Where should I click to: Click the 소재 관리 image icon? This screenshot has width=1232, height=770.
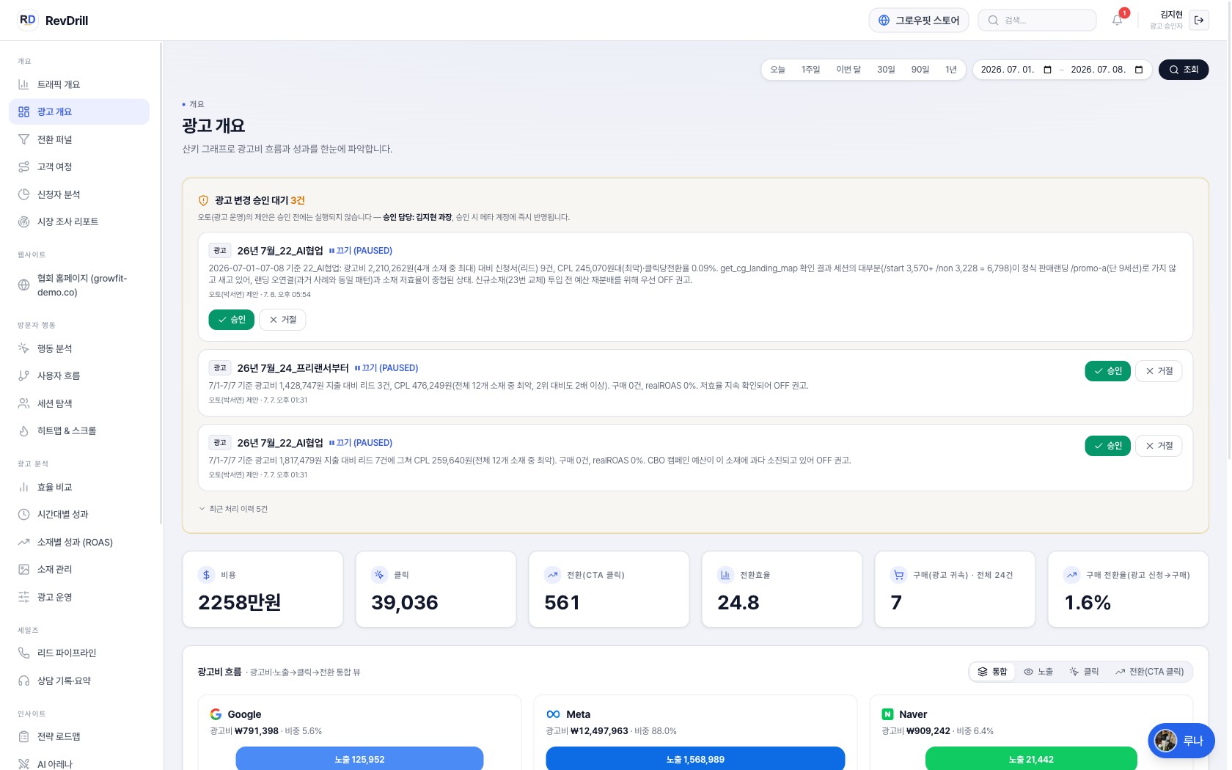coord(23,569)
